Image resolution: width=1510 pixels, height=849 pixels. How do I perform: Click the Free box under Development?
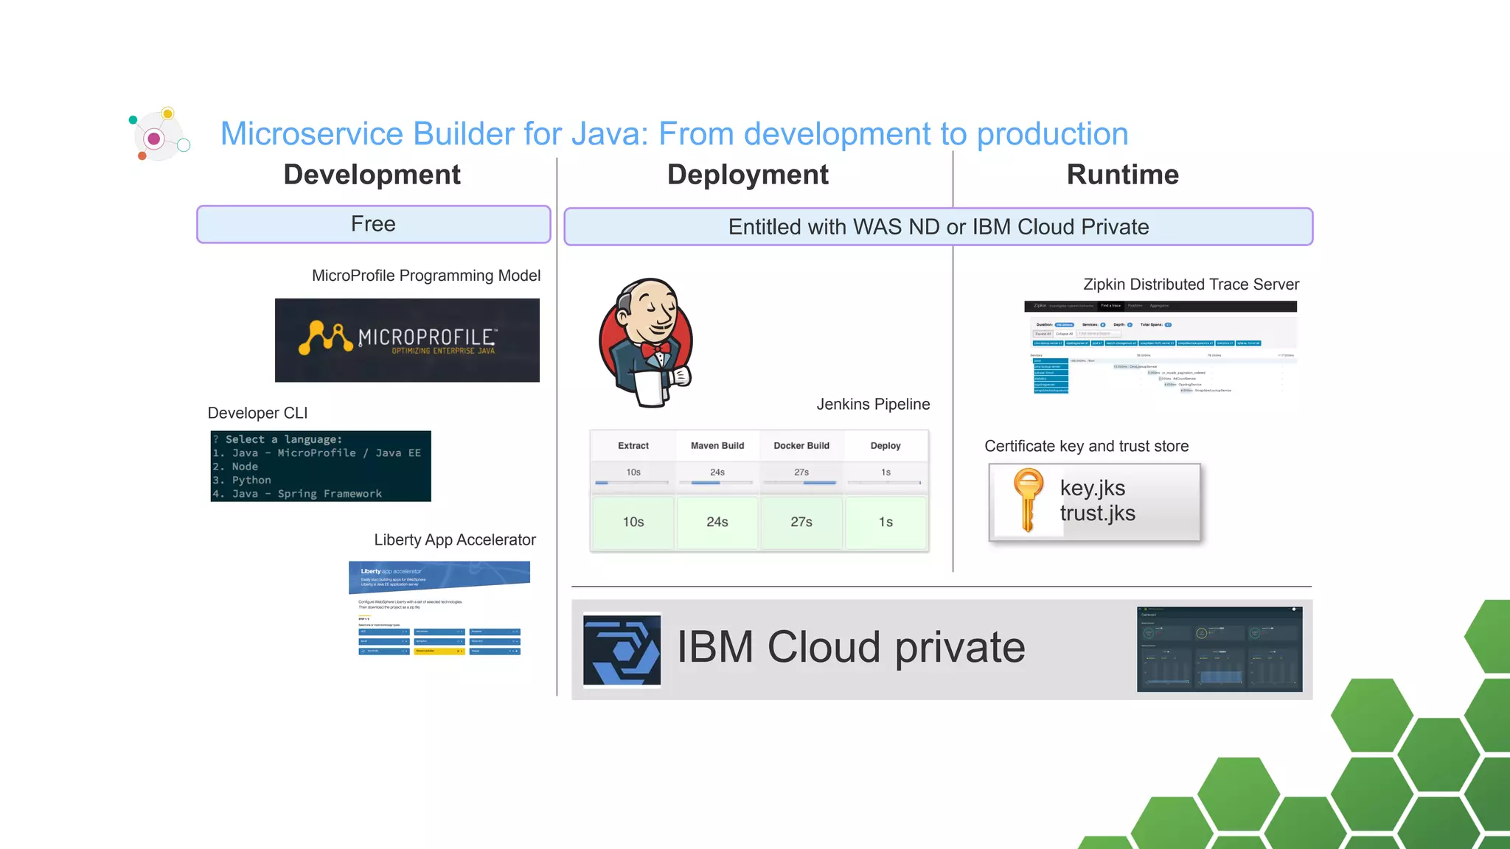click(374, 224)
